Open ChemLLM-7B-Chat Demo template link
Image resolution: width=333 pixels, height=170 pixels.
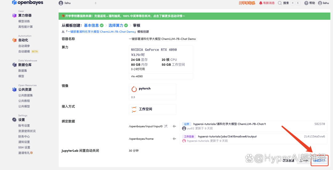pos(101,32)
